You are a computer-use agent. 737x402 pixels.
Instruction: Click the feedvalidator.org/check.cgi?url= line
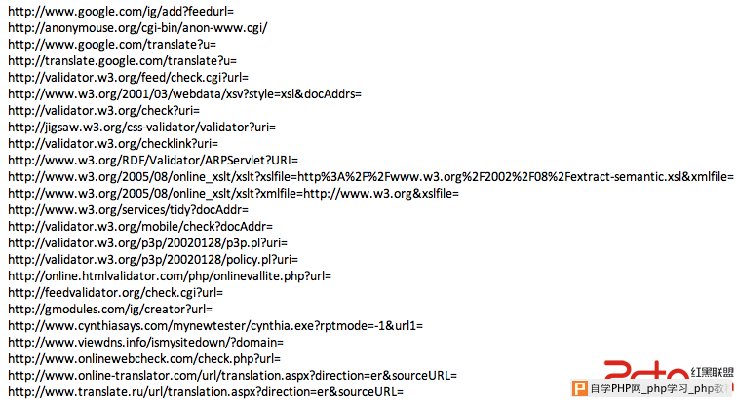[x=116, y=293]
